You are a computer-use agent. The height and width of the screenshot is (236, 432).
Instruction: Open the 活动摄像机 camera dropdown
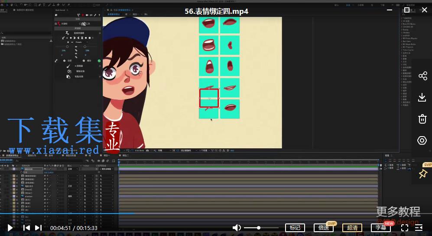pyautogui.click(x=188, y=150)
